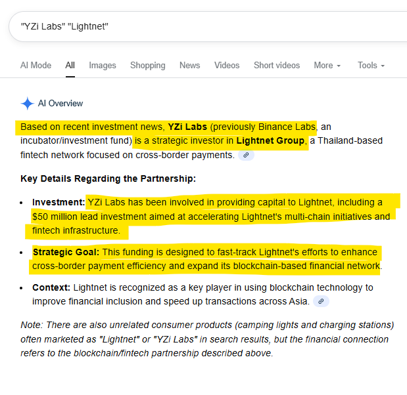The width and height of the screenshot is (407, 395).
Task: Click the Strategic Goal: bullet label
Action: coord(66,252)
